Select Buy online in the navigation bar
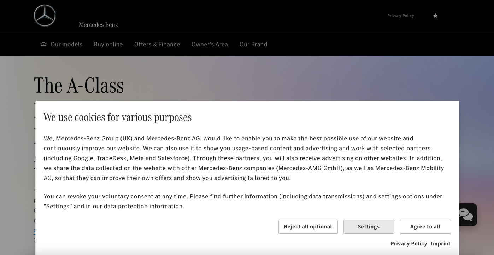This screenshot has height=255, width=494. [108, 44]
